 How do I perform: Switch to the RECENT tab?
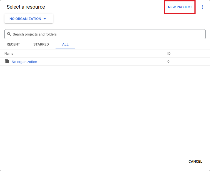pyautogui.click(x=13, y=44)
